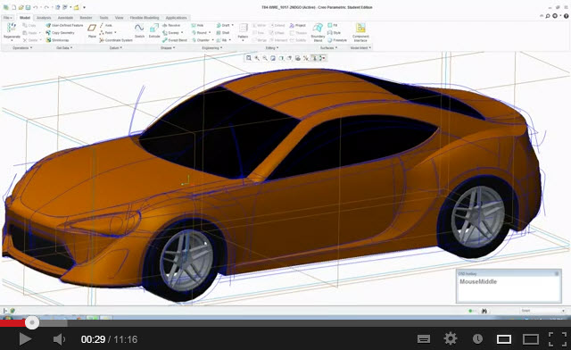Image resolution: width=571 pixels, height=350 pixels.
Task: Click the Undo quick access icon
Action: pyautogui.click(x=36, y=7)
